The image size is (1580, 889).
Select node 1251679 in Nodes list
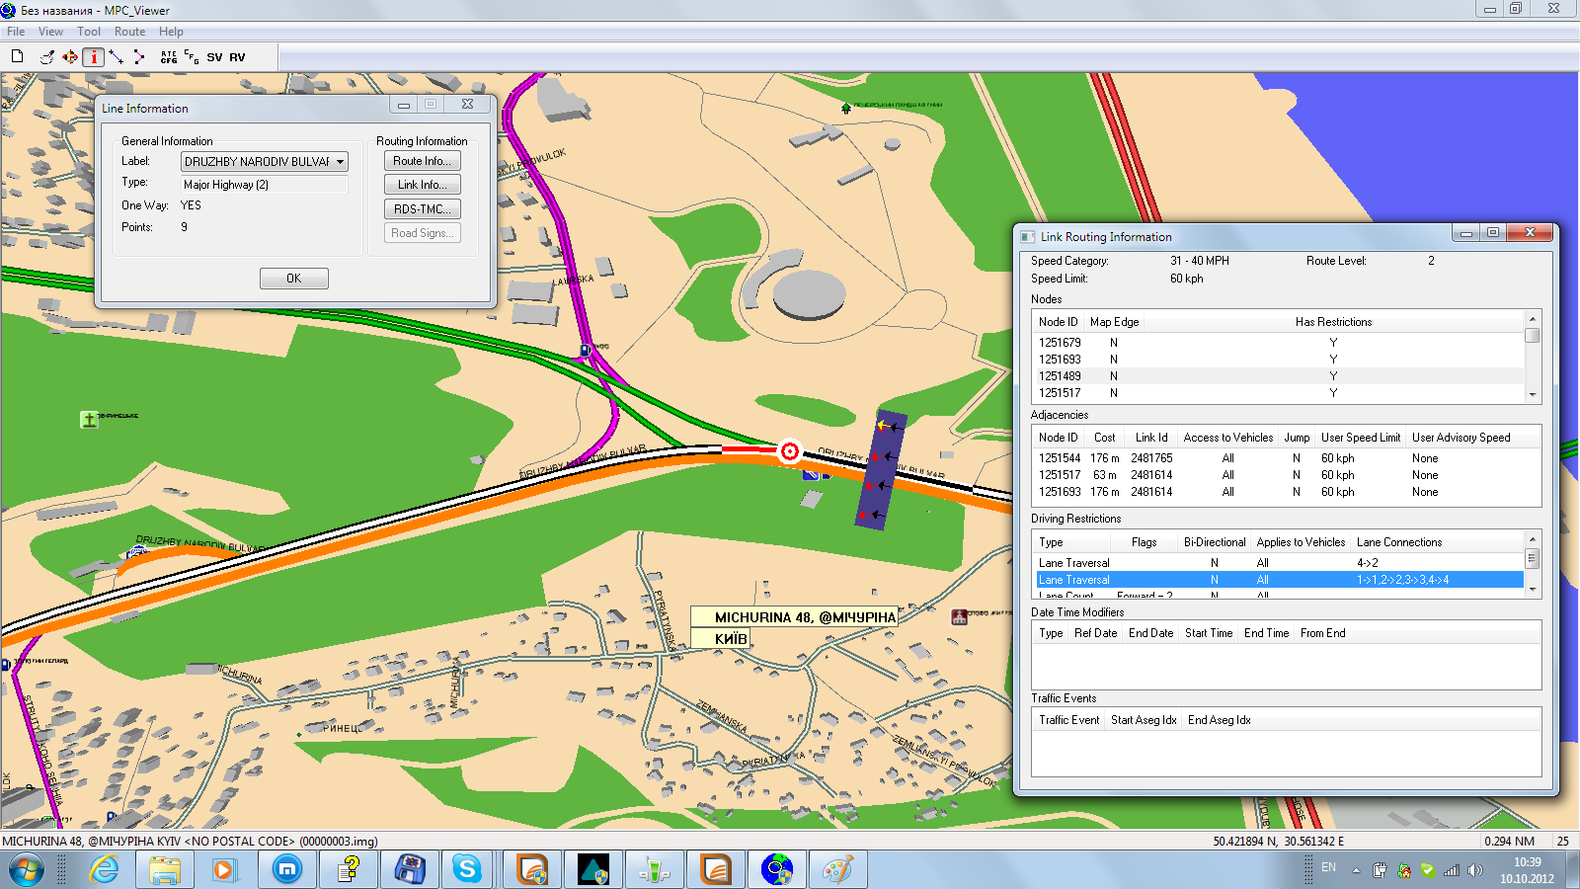coord(1060,343)
